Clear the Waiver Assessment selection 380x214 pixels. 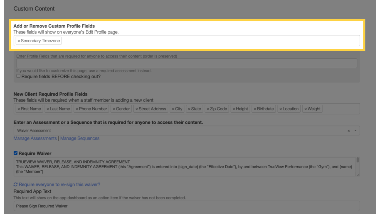tap(348, 130)
